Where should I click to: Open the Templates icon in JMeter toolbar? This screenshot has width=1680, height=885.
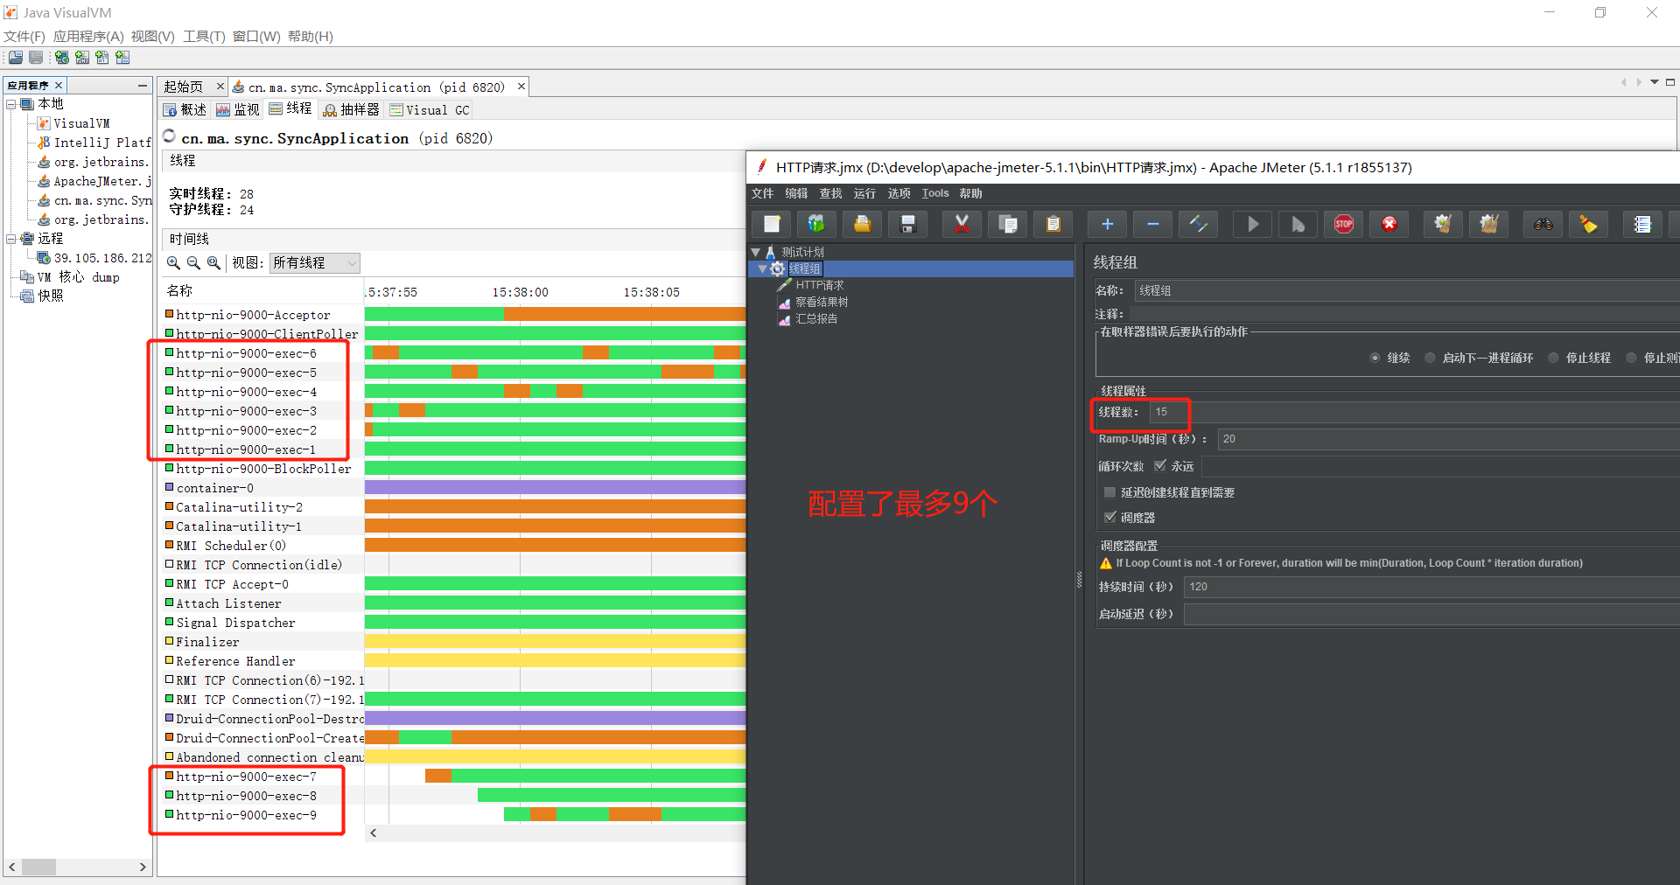[x=816, y=225]
